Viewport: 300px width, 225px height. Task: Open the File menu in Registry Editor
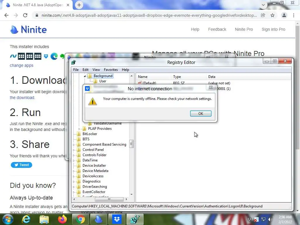[x=76, y=70]
